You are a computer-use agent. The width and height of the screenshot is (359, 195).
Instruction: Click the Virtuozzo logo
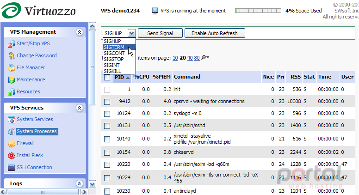[38, 10]
